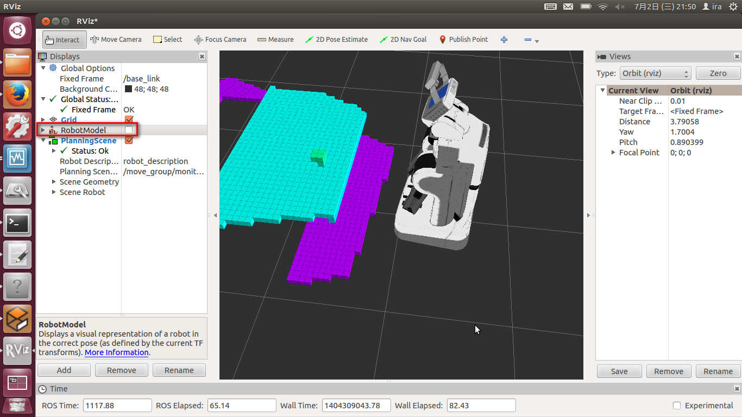Image resolution: width=742 pixels, height=417 pixels.
Task: Pick the Measure tool
Action: tap(275, 40)
